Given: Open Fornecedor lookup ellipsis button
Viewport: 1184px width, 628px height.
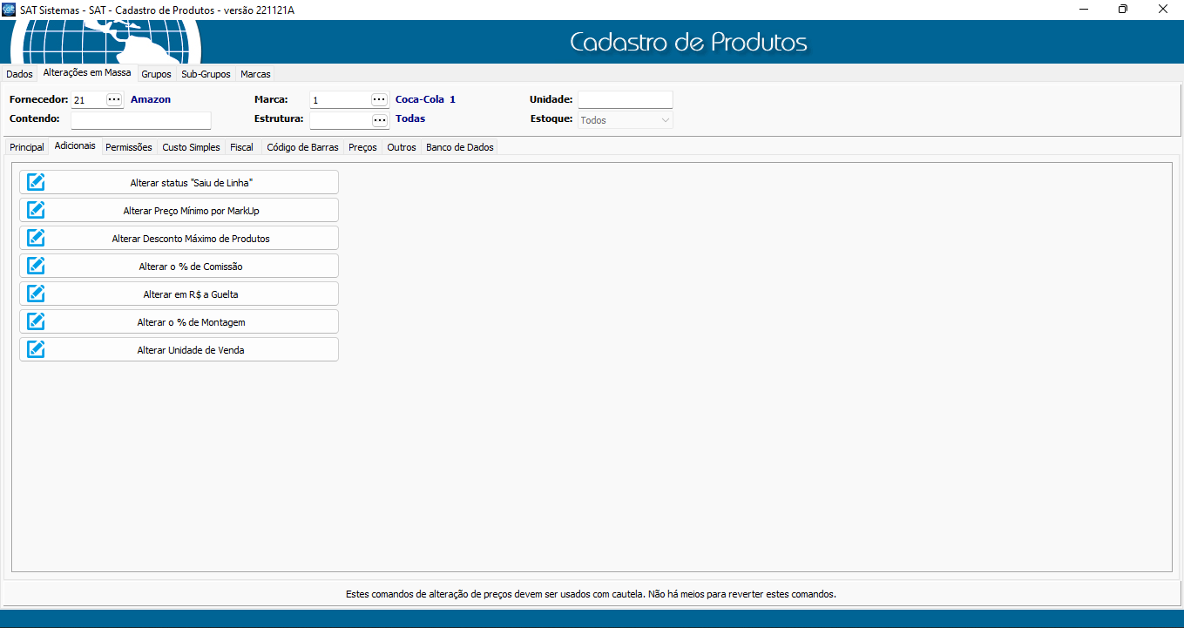Looking at the screenshot, I should coord(114,100).
